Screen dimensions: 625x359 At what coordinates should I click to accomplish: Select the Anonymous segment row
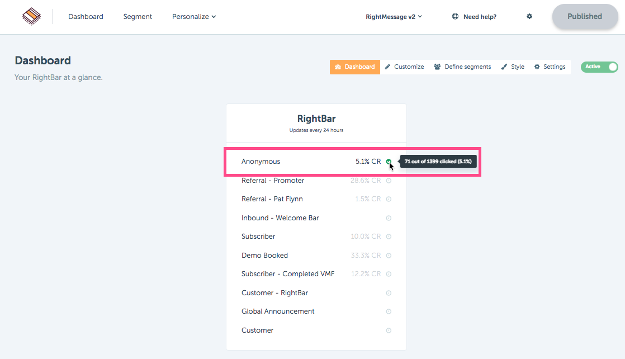click(x=316, y=162)
